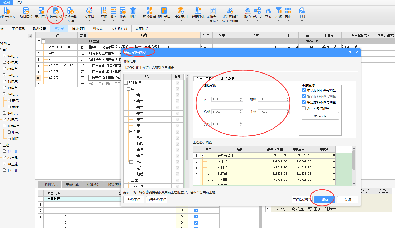This screenshot has height=228, width=395.
Task: Click the 查询 toolbar icon
Action: pyautogui.click(x=104, y=11)
